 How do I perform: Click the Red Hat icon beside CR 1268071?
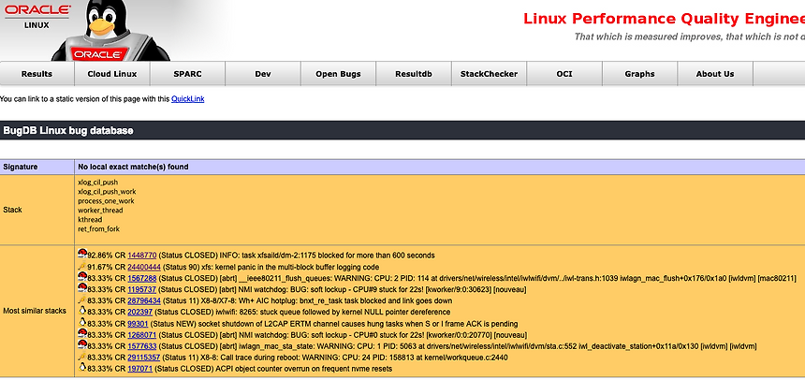pos(82,333)
